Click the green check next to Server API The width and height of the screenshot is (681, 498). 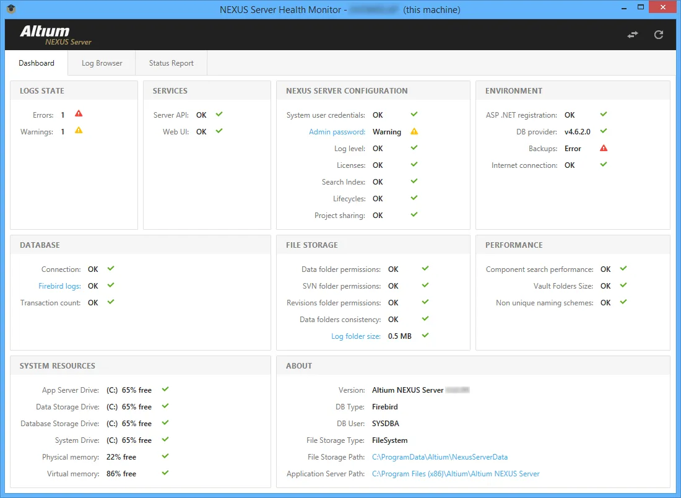tap(219, 115)
